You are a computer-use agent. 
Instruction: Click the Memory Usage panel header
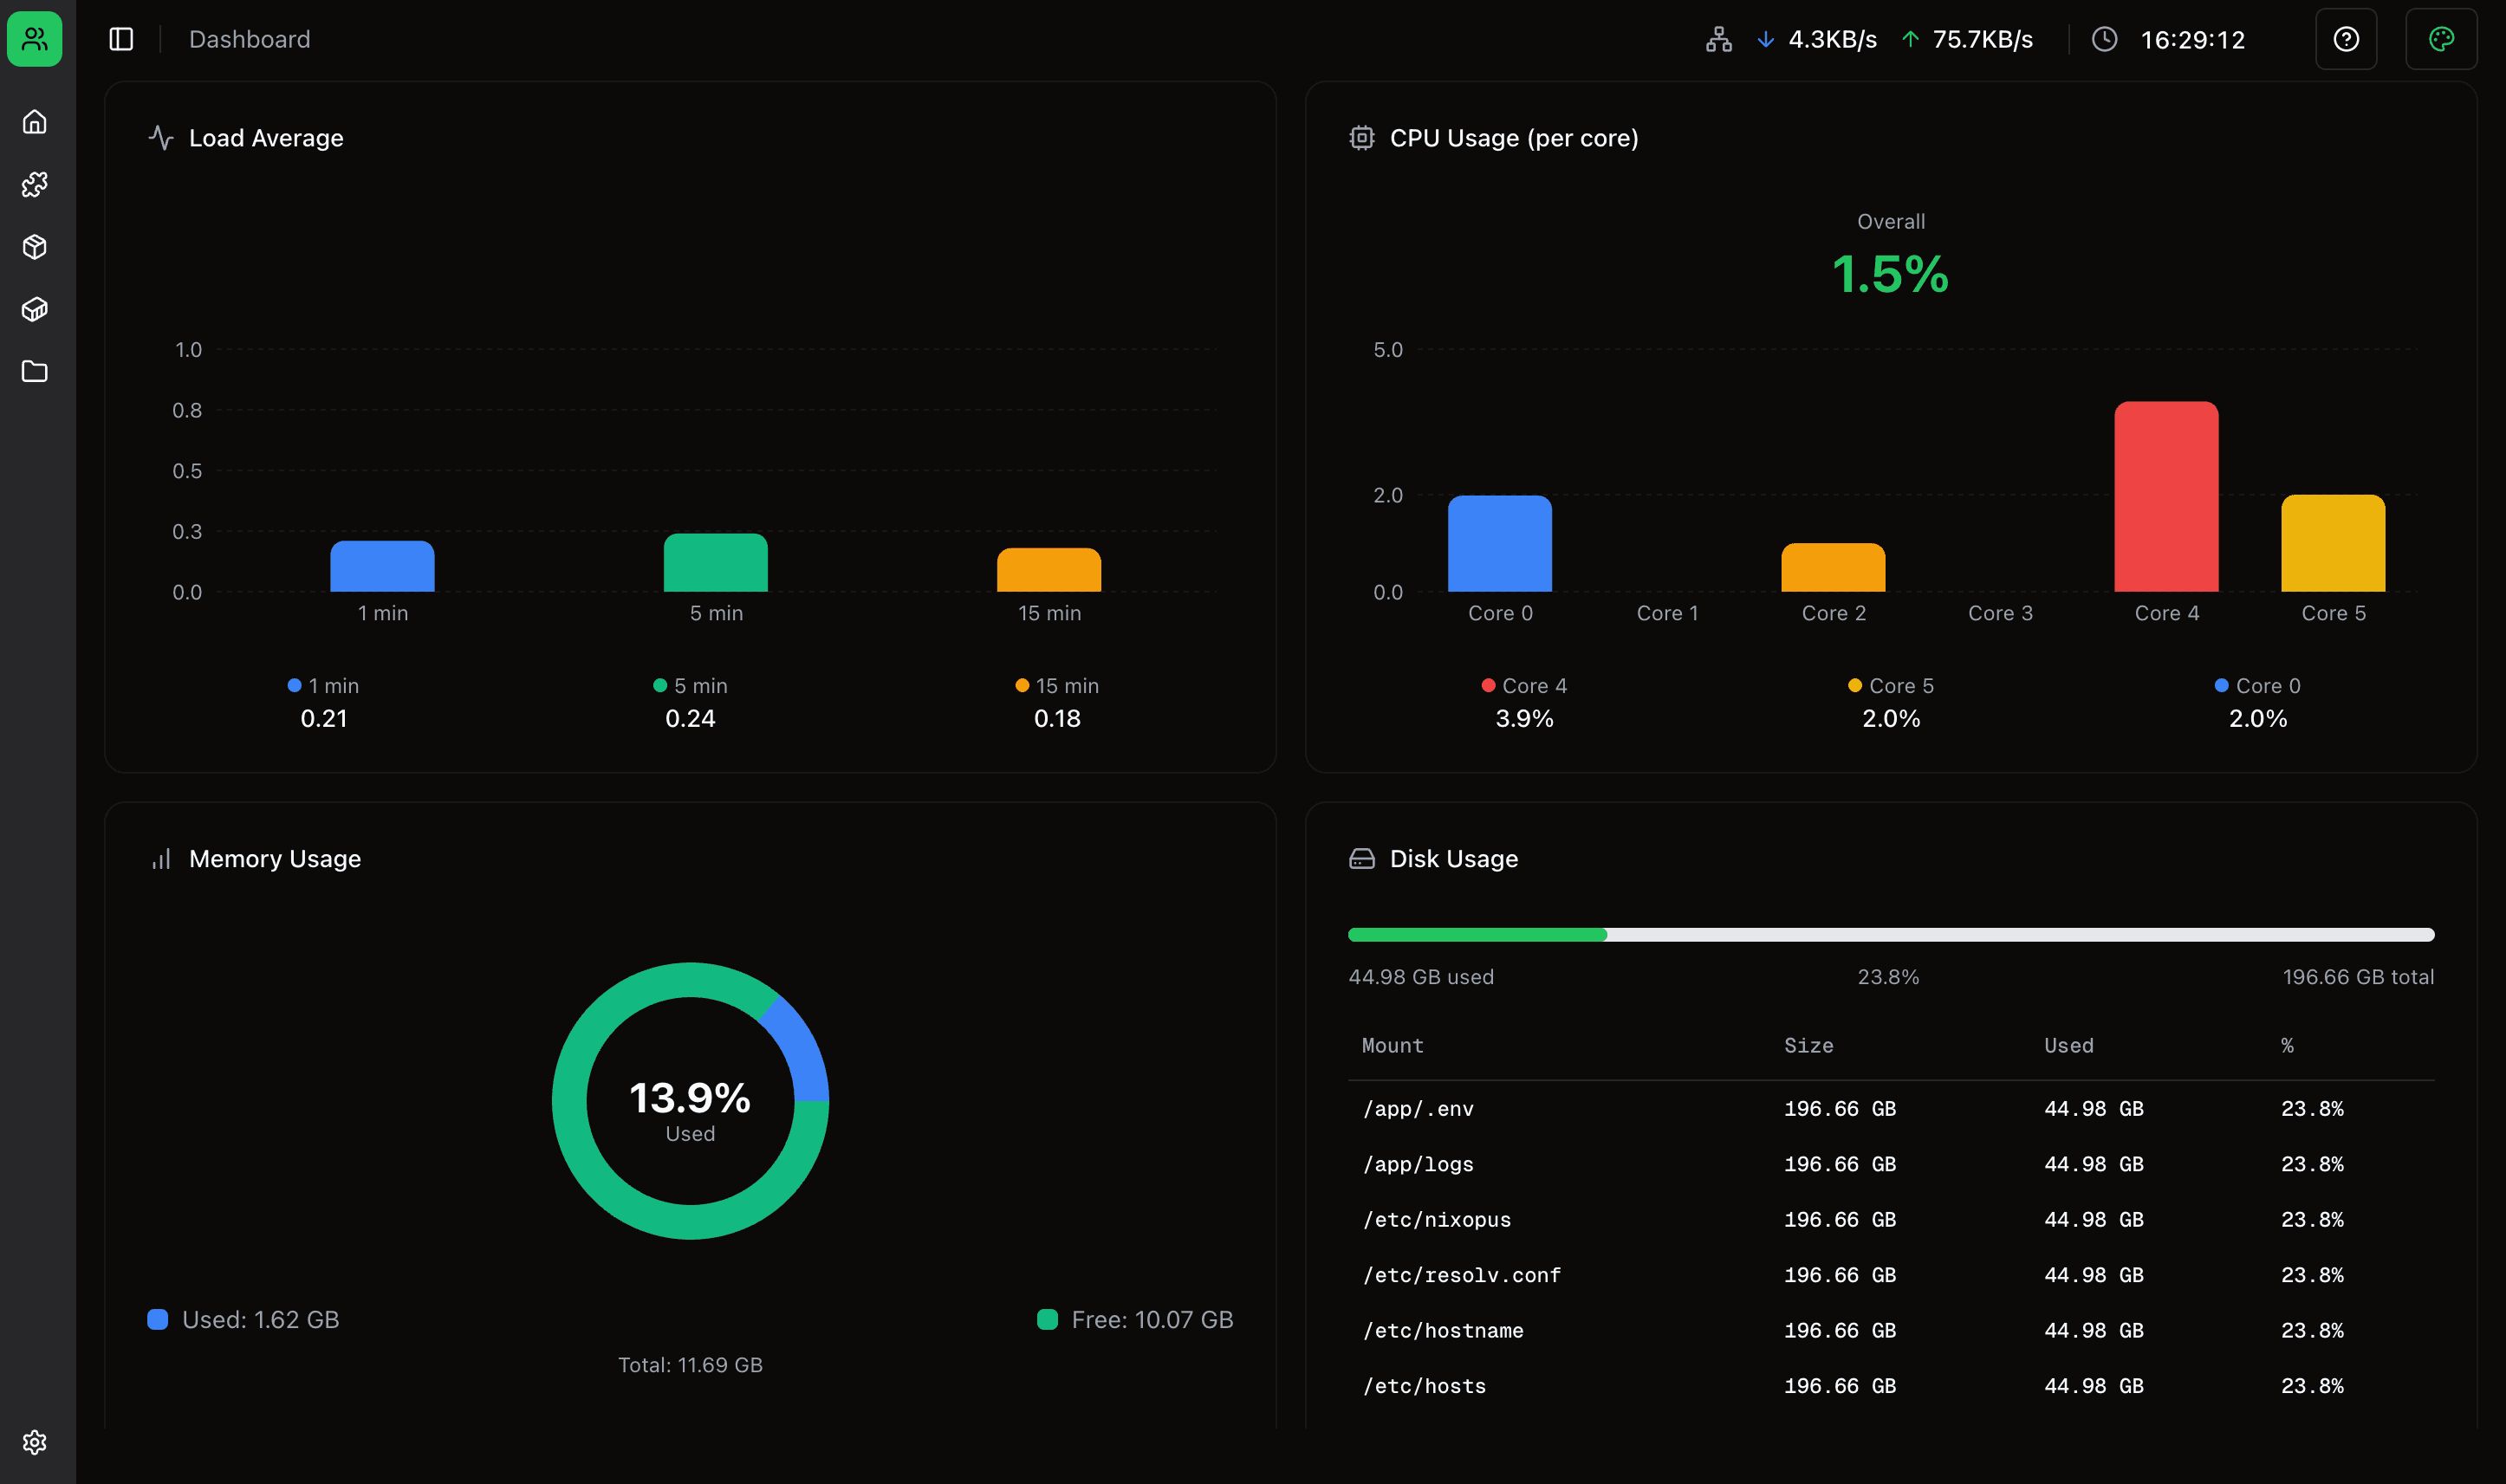274,858
